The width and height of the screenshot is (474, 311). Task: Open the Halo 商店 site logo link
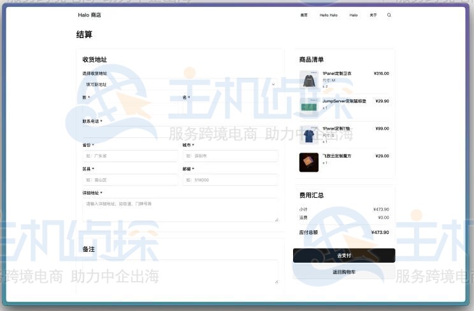[89, 15]
